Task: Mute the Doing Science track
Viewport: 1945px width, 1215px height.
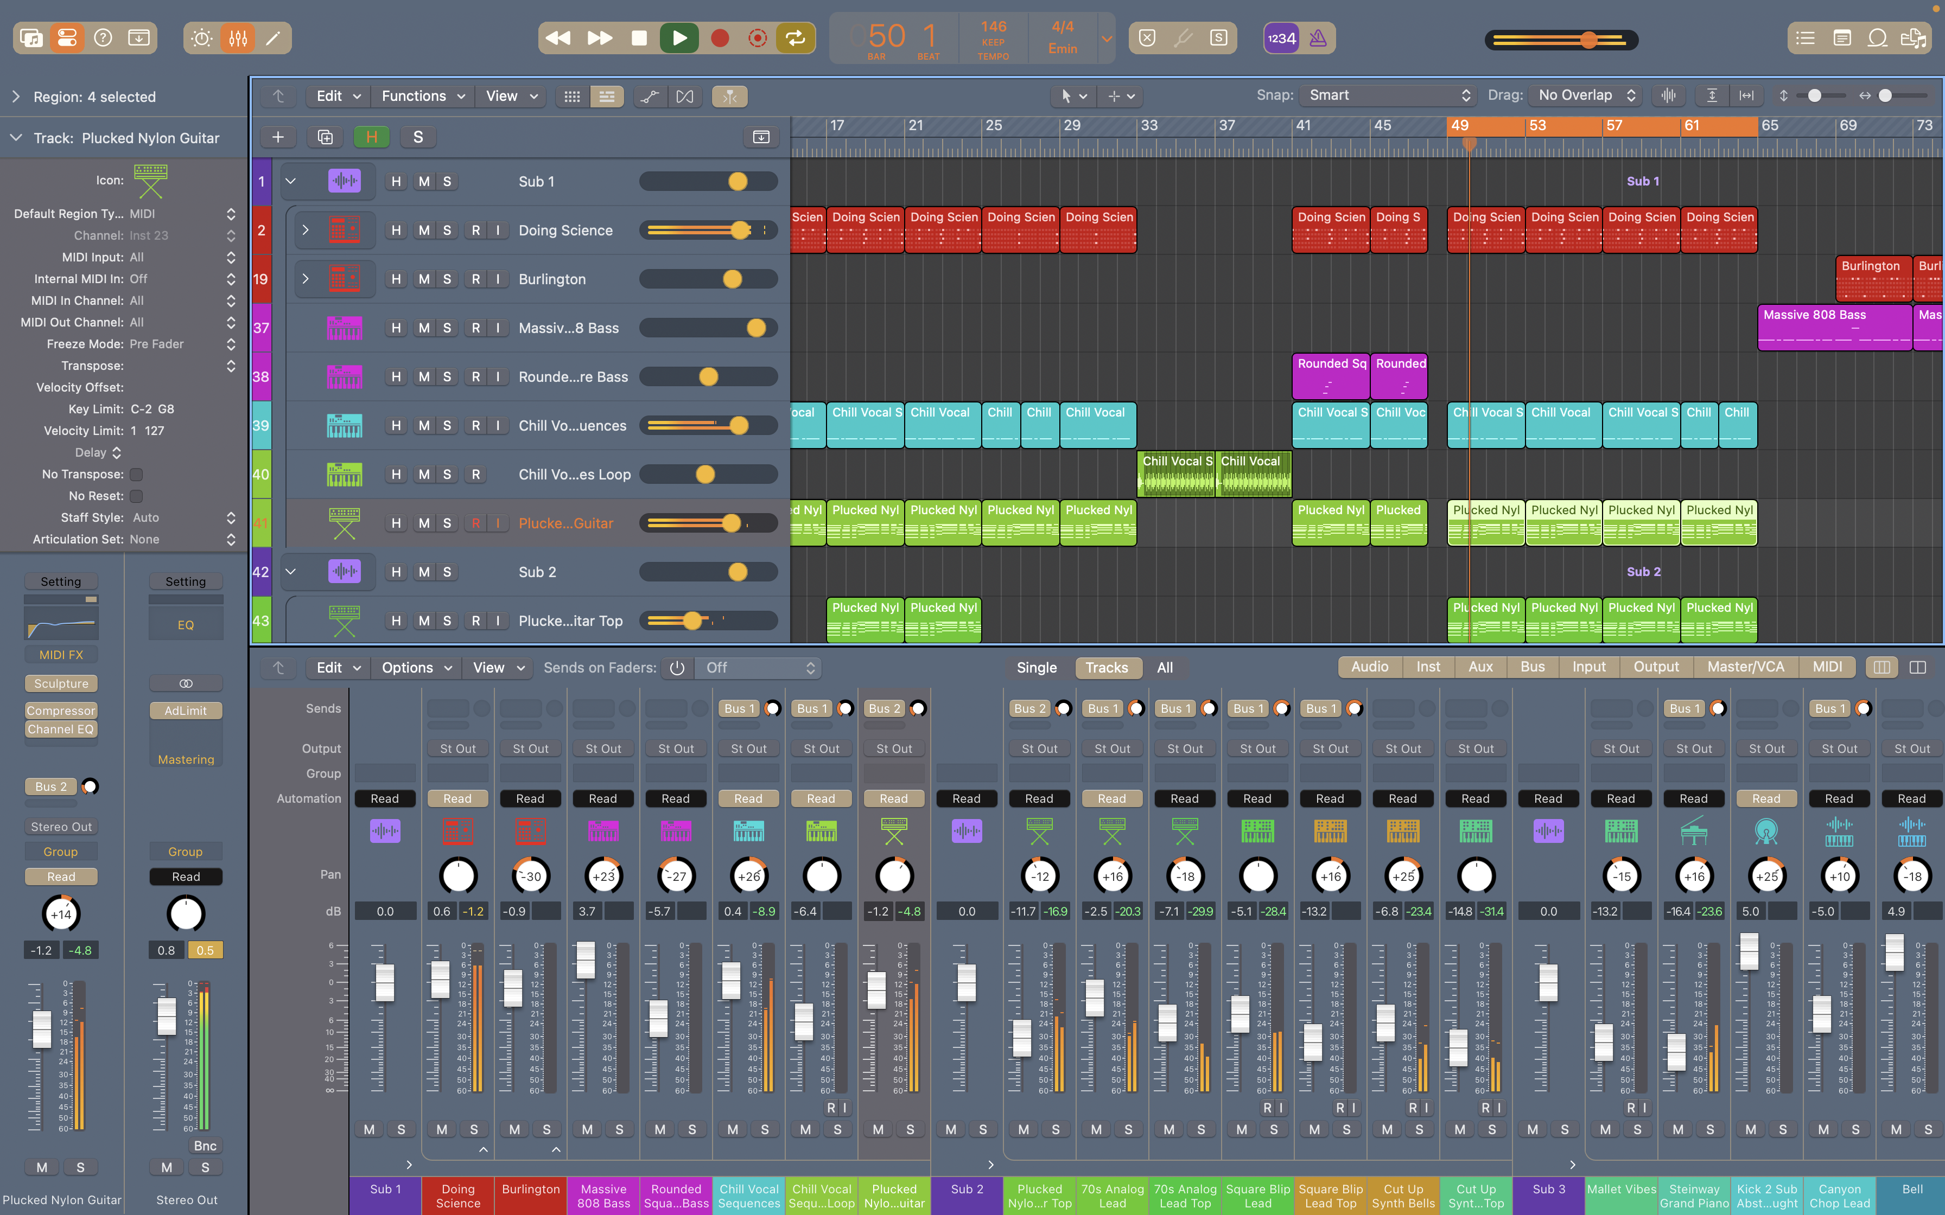Action: coord(424,231)
